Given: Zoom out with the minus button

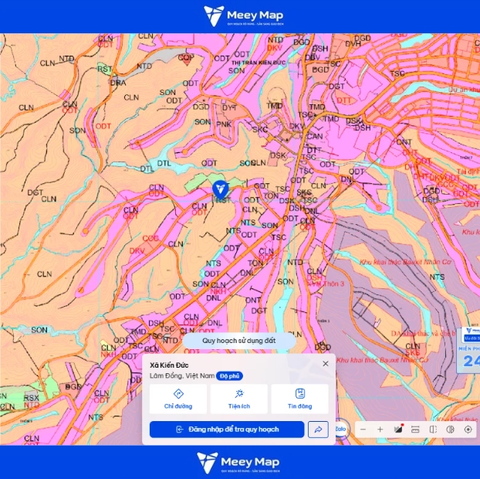Looking at the screenshot, I should (x=363, y=430).
